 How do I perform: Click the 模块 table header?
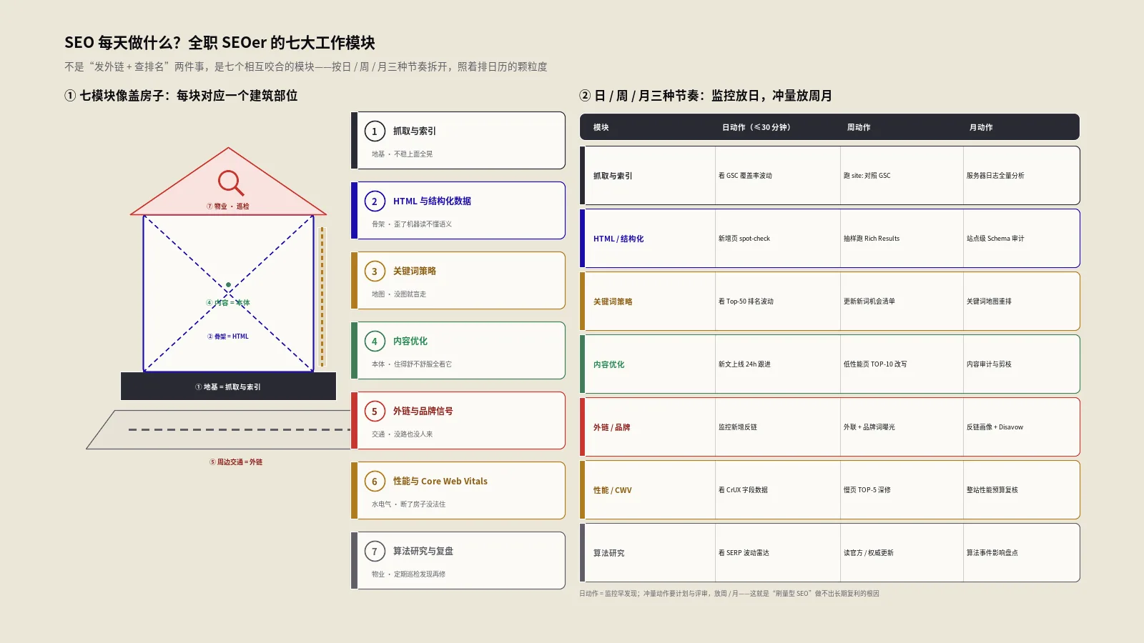(601, 127)
